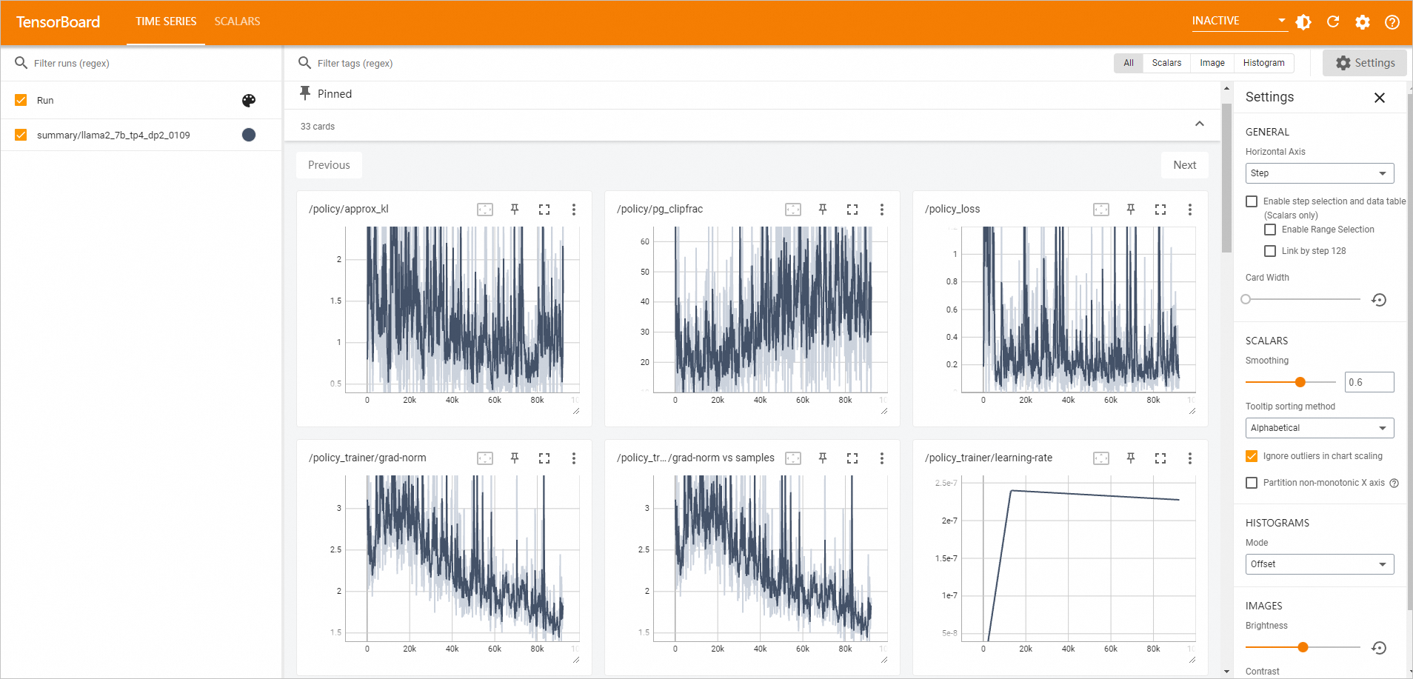
Task: Fit domain to data on learning-rate card
Action: 1101,458
